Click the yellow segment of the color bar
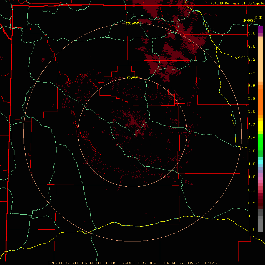Viewport: 265px width, 265px height. tap(260, 126)
